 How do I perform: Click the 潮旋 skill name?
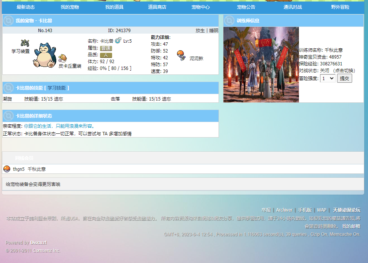pyautogui.click(x=7, y=99)
